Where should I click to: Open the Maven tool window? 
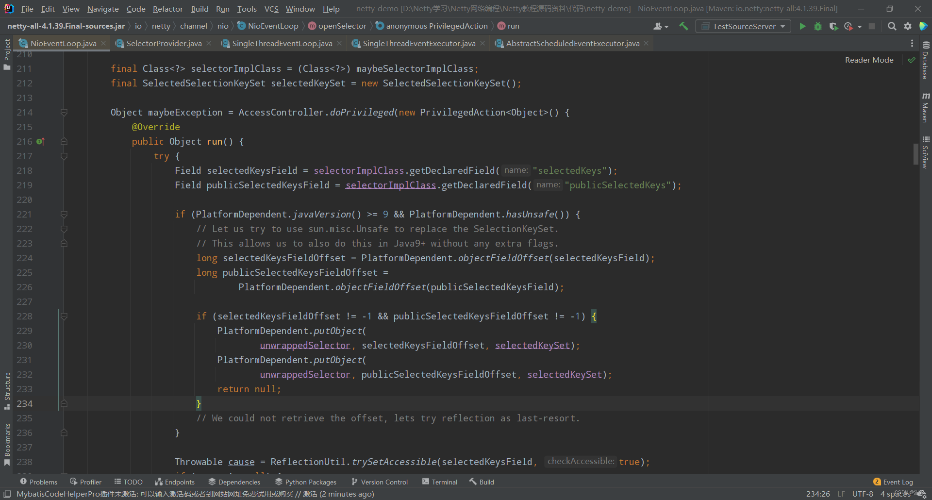(926, 107)
